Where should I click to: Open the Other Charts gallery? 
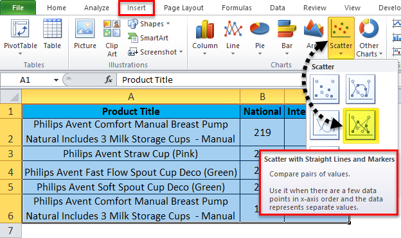click(369, 38)
